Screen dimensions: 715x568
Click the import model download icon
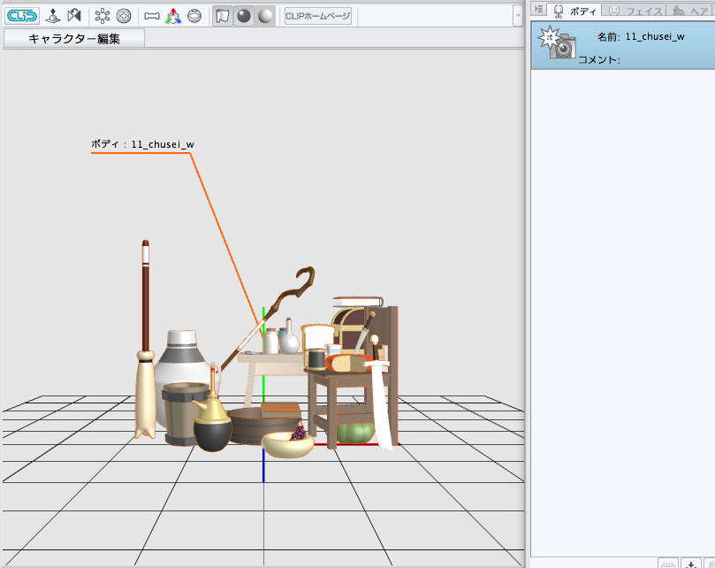coord(53,15)
